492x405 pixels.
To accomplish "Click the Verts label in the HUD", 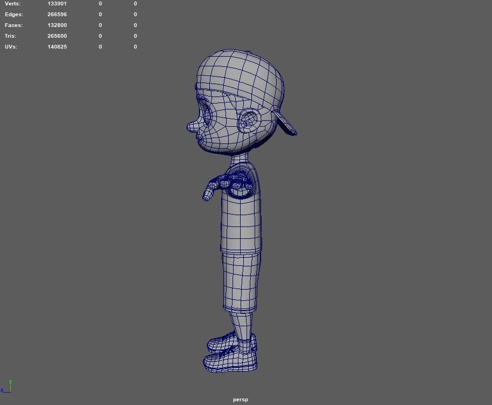I will click(12, 4).
